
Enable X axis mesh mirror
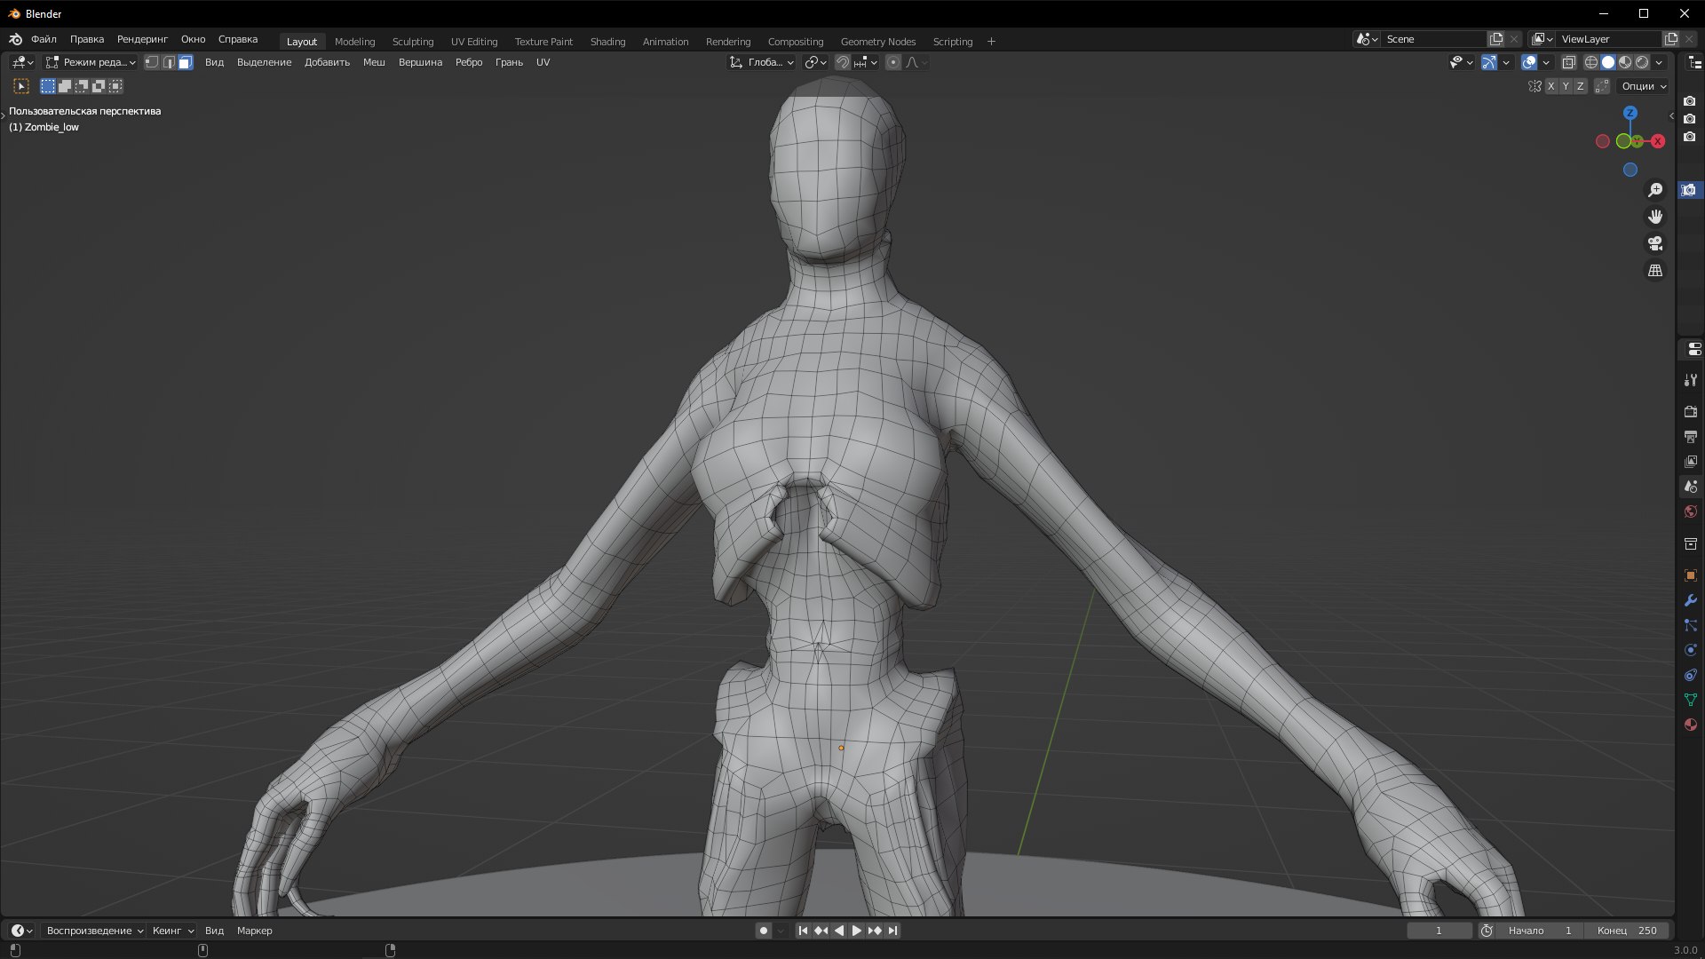1550,86
